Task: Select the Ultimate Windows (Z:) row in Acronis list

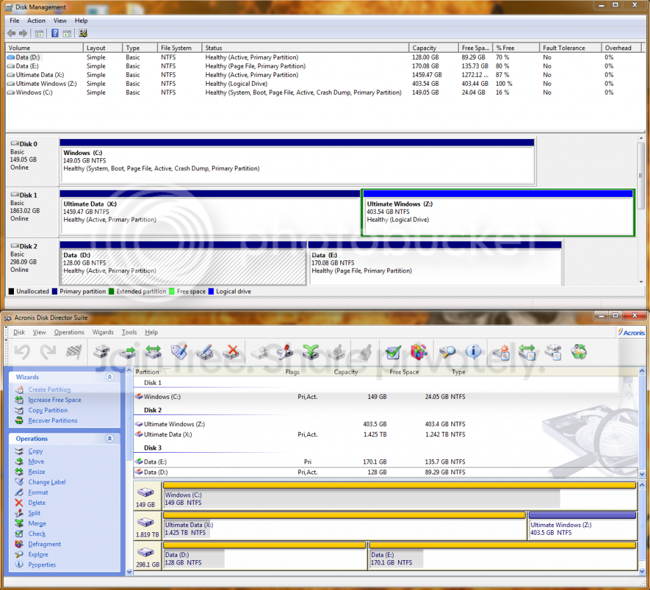Action: pos(385,424)
